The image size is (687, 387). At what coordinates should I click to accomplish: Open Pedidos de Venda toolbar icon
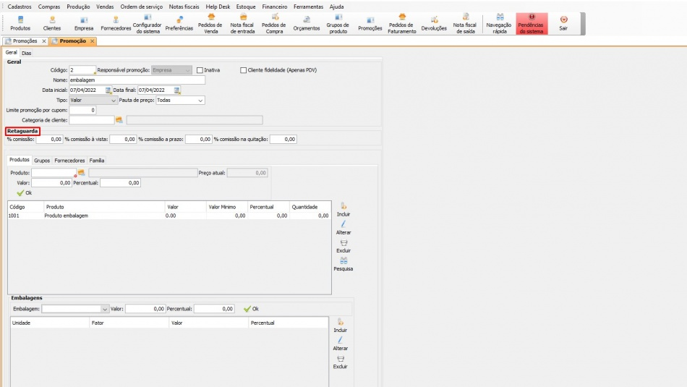pyautogui.click(x=210, y=23)
